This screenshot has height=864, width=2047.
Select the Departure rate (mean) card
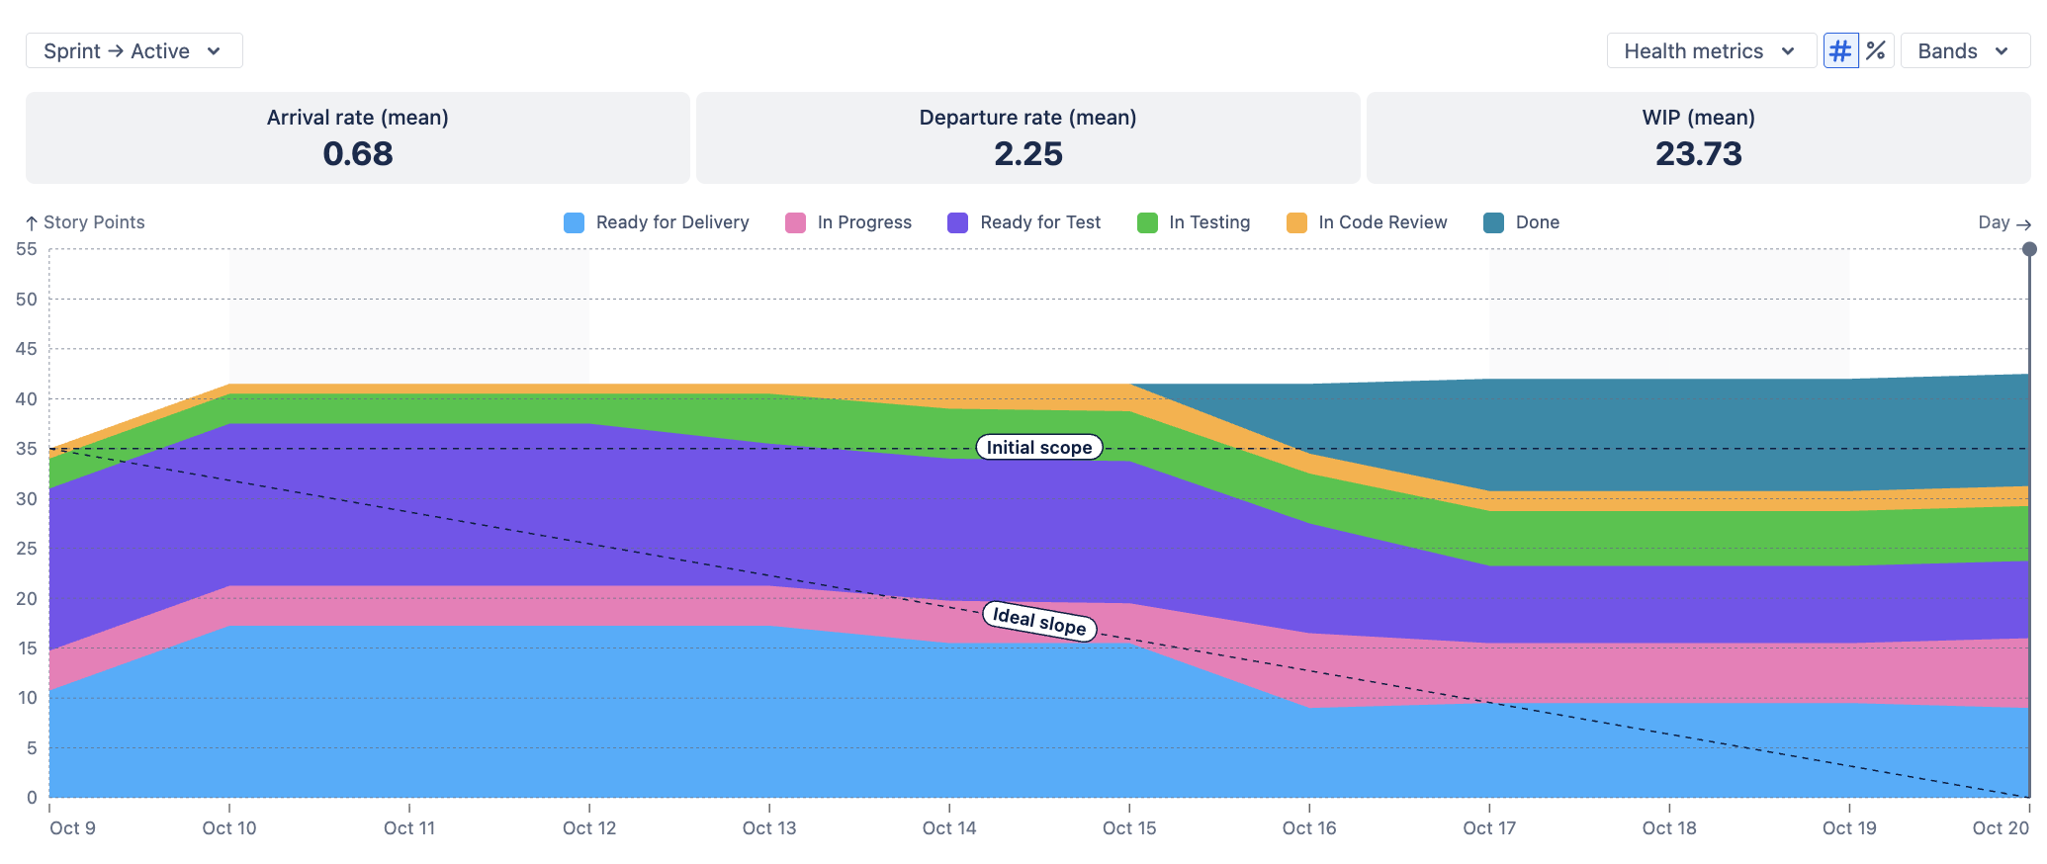point(1028,137)
